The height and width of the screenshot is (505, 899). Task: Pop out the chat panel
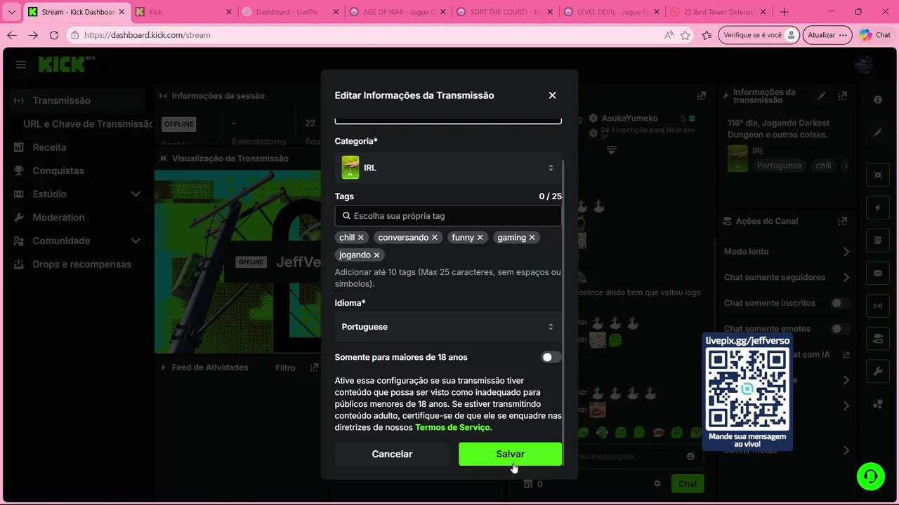click(702, 96)
